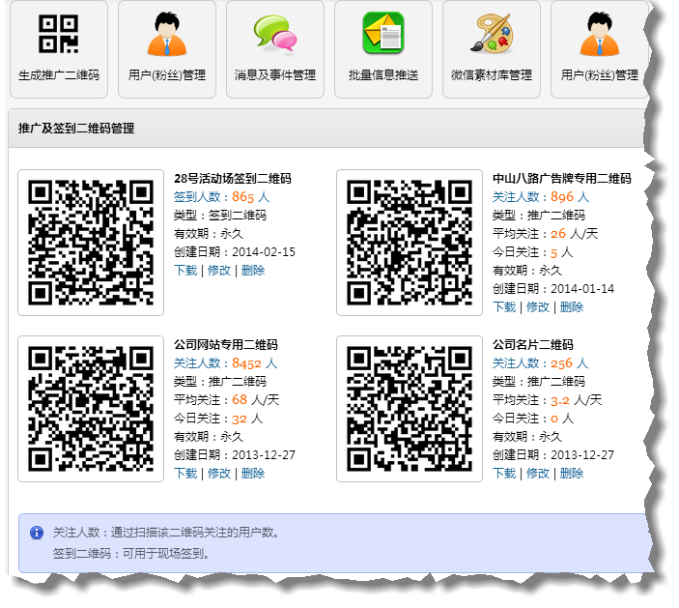
Task: Open the 生成推广二维码 QR code icon
Action: pyautogui.click(x=59, y=34)
